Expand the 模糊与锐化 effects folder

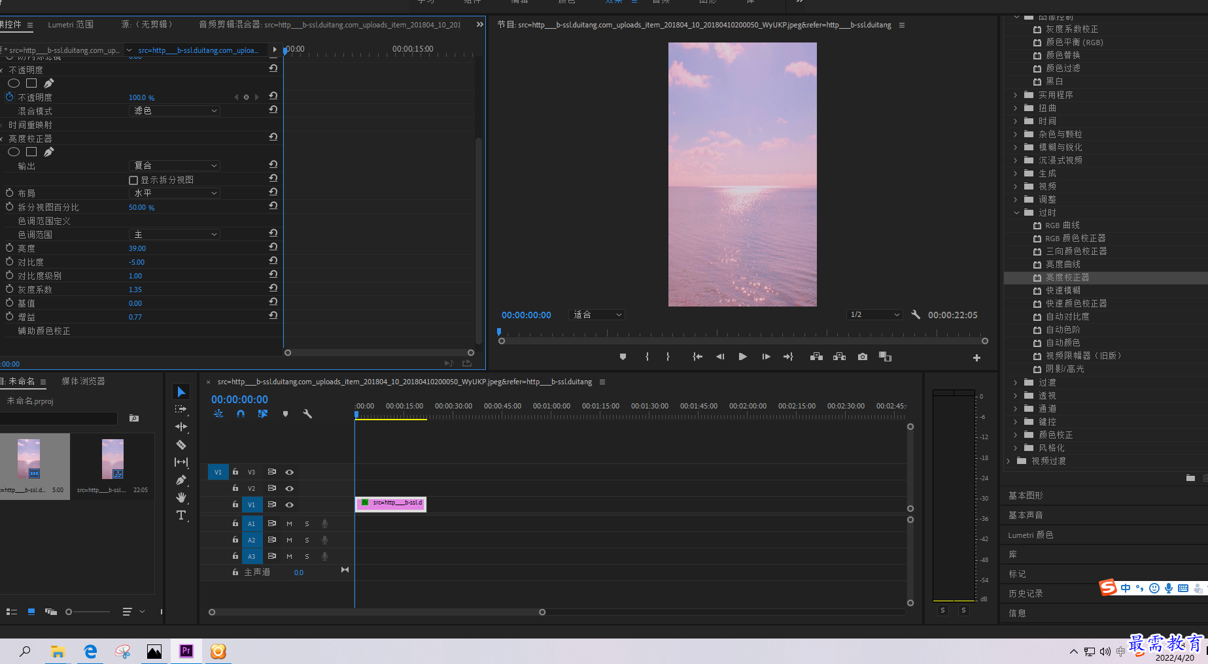coord(1016,147)
